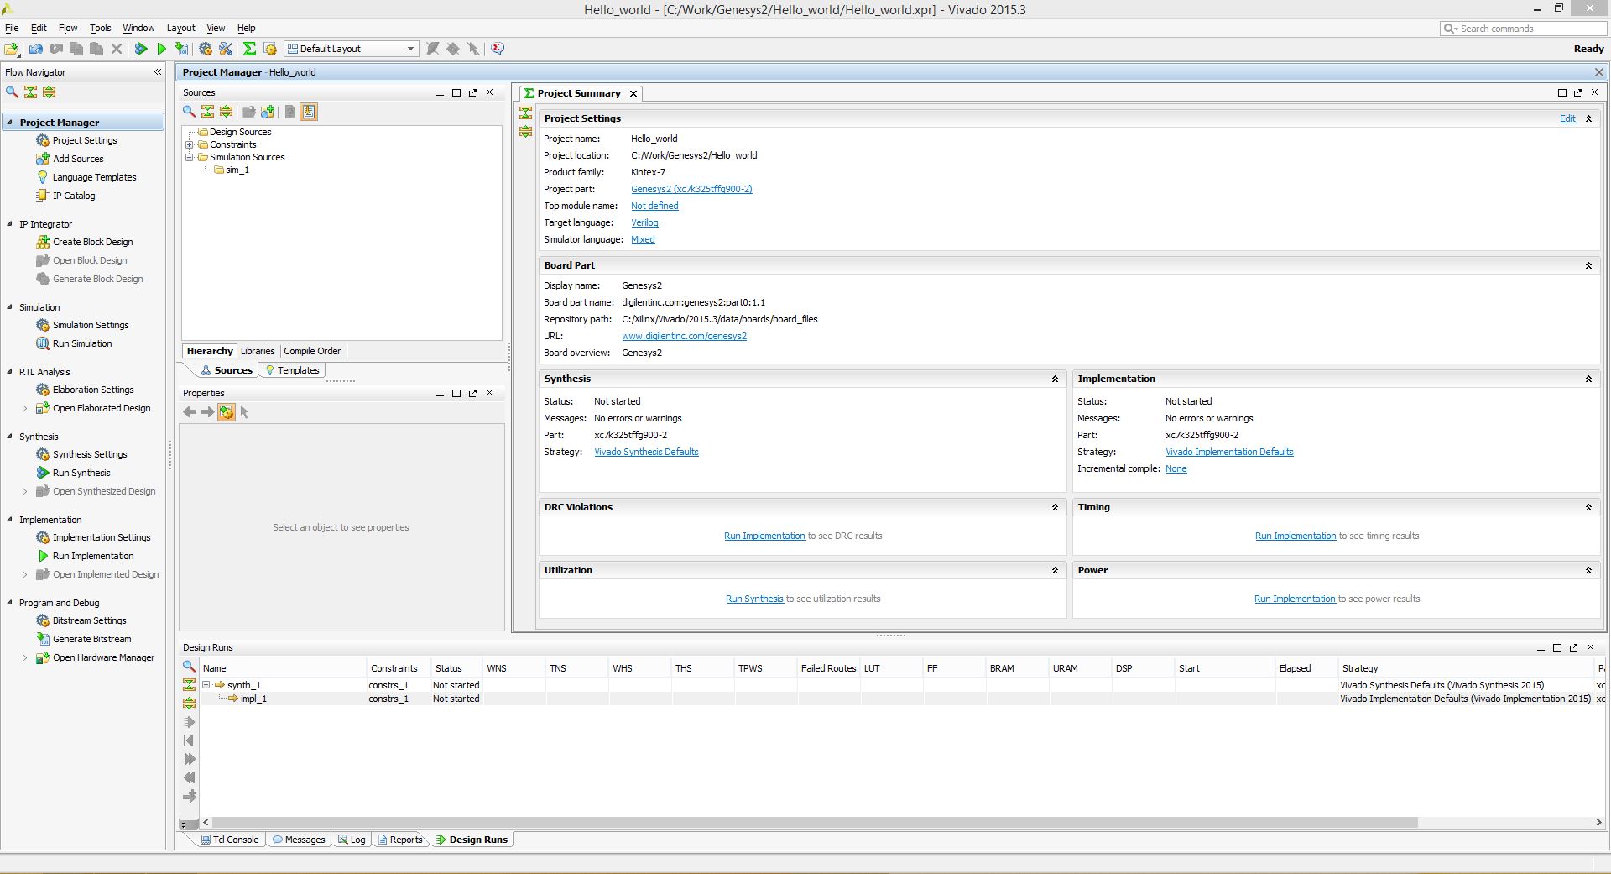The width and height of the screenshot is (1611, 874).
Task: Collapse the Project Settings summary section
Action: click(x=1588, y=119)
